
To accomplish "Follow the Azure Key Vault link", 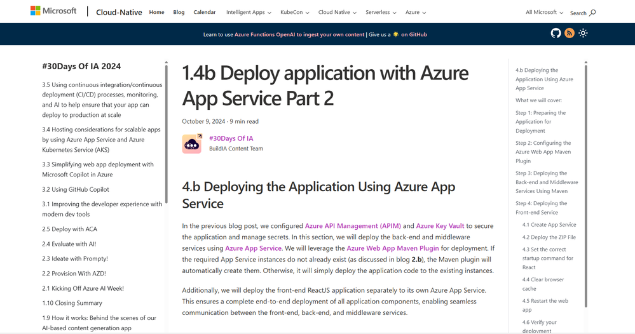I will [440, 225].
